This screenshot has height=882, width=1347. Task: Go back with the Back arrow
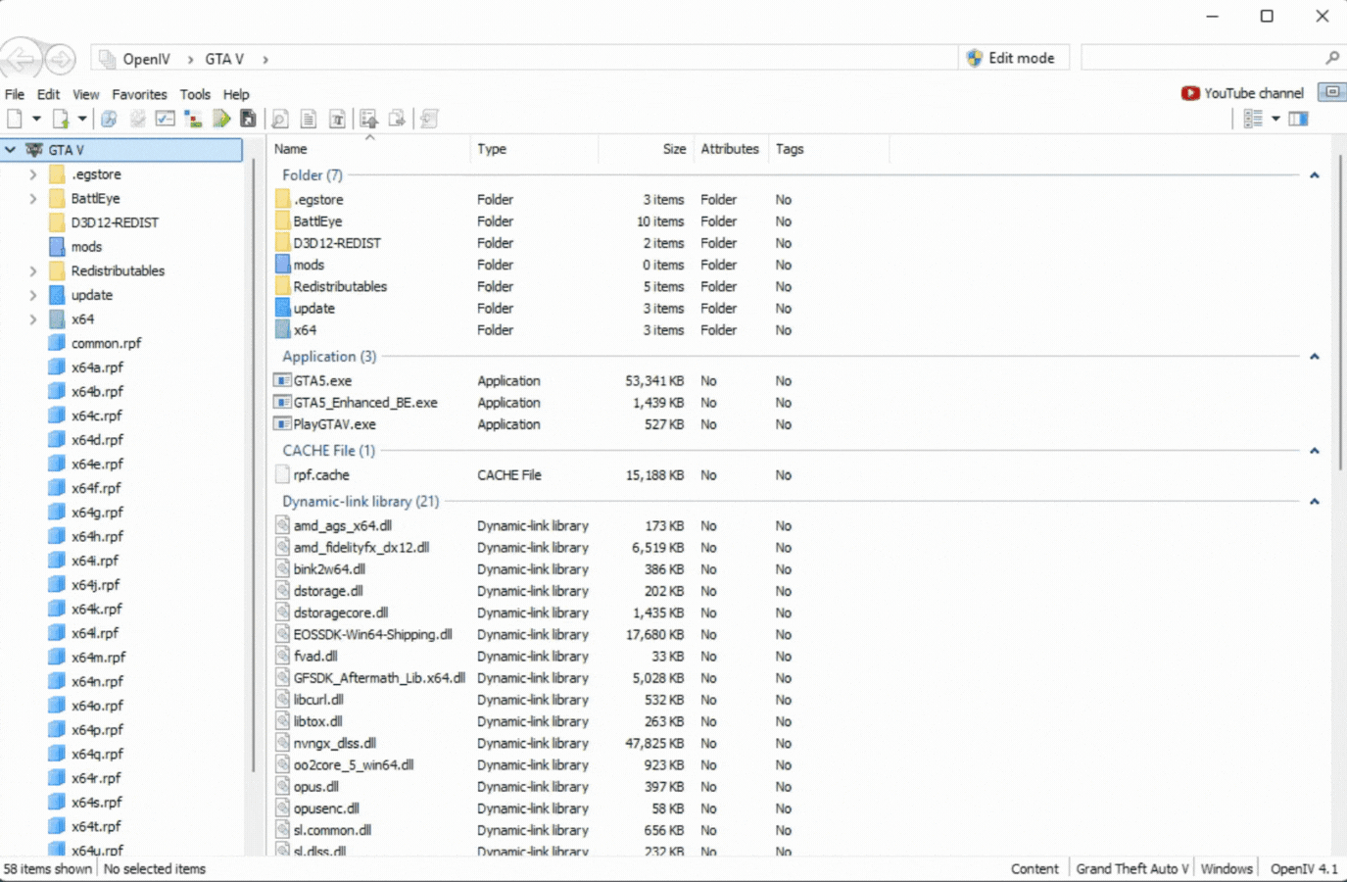tap(22, 59)
